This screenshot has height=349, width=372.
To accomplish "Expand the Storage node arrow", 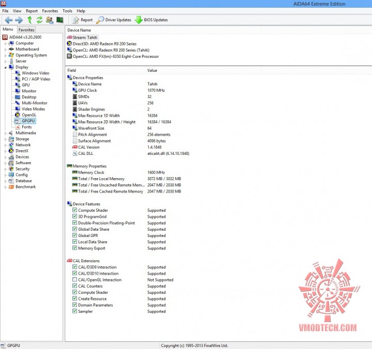I will [x=5, y=139].
